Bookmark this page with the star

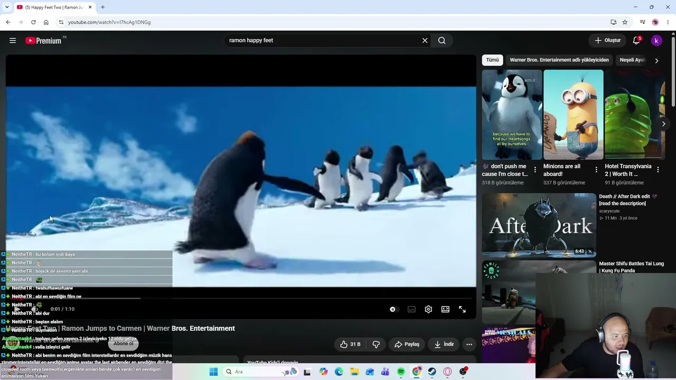click(x=625, y=22)
